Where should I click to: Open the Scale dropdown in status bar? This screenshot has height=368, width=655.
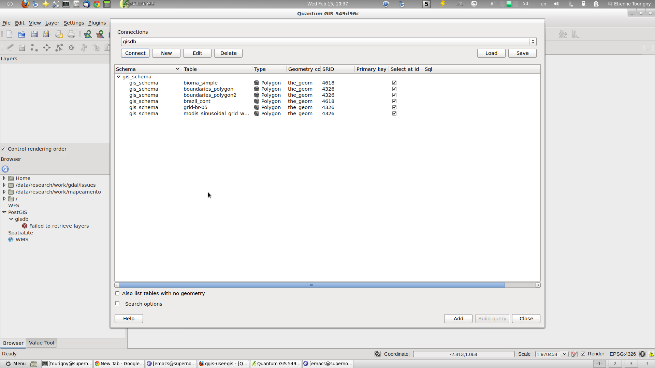(565, 354)
